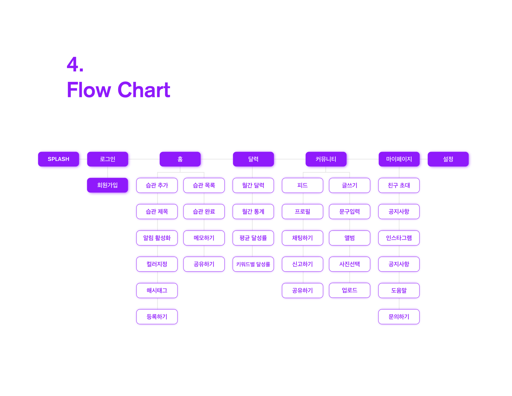512x396 pixels.
Task: Select the 채팅하기 box
Action: (x=302, y=238)
